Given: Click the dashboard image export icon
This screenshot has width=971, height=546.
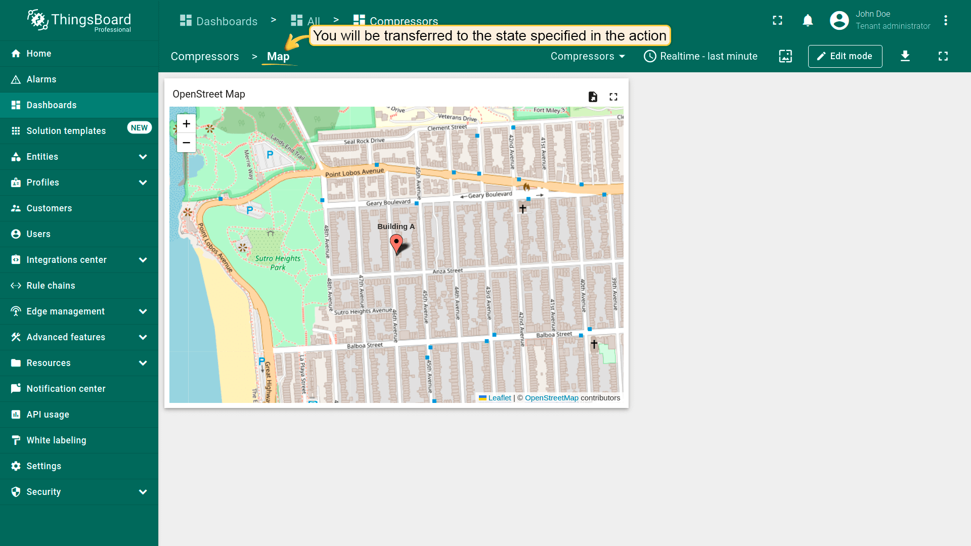Looking at the screenshot, I should (785, 56).
